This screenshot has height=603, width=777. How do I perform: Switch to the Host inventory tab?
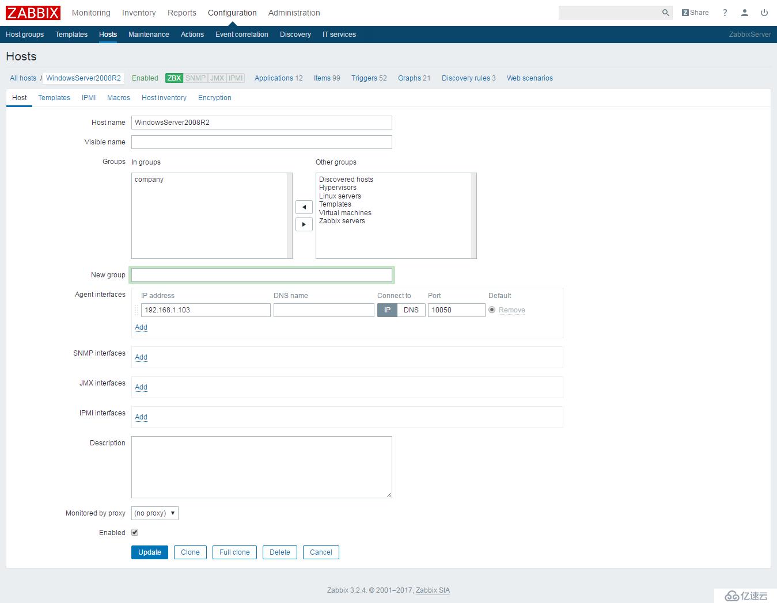pyautogui.click(x=164, y=98)
